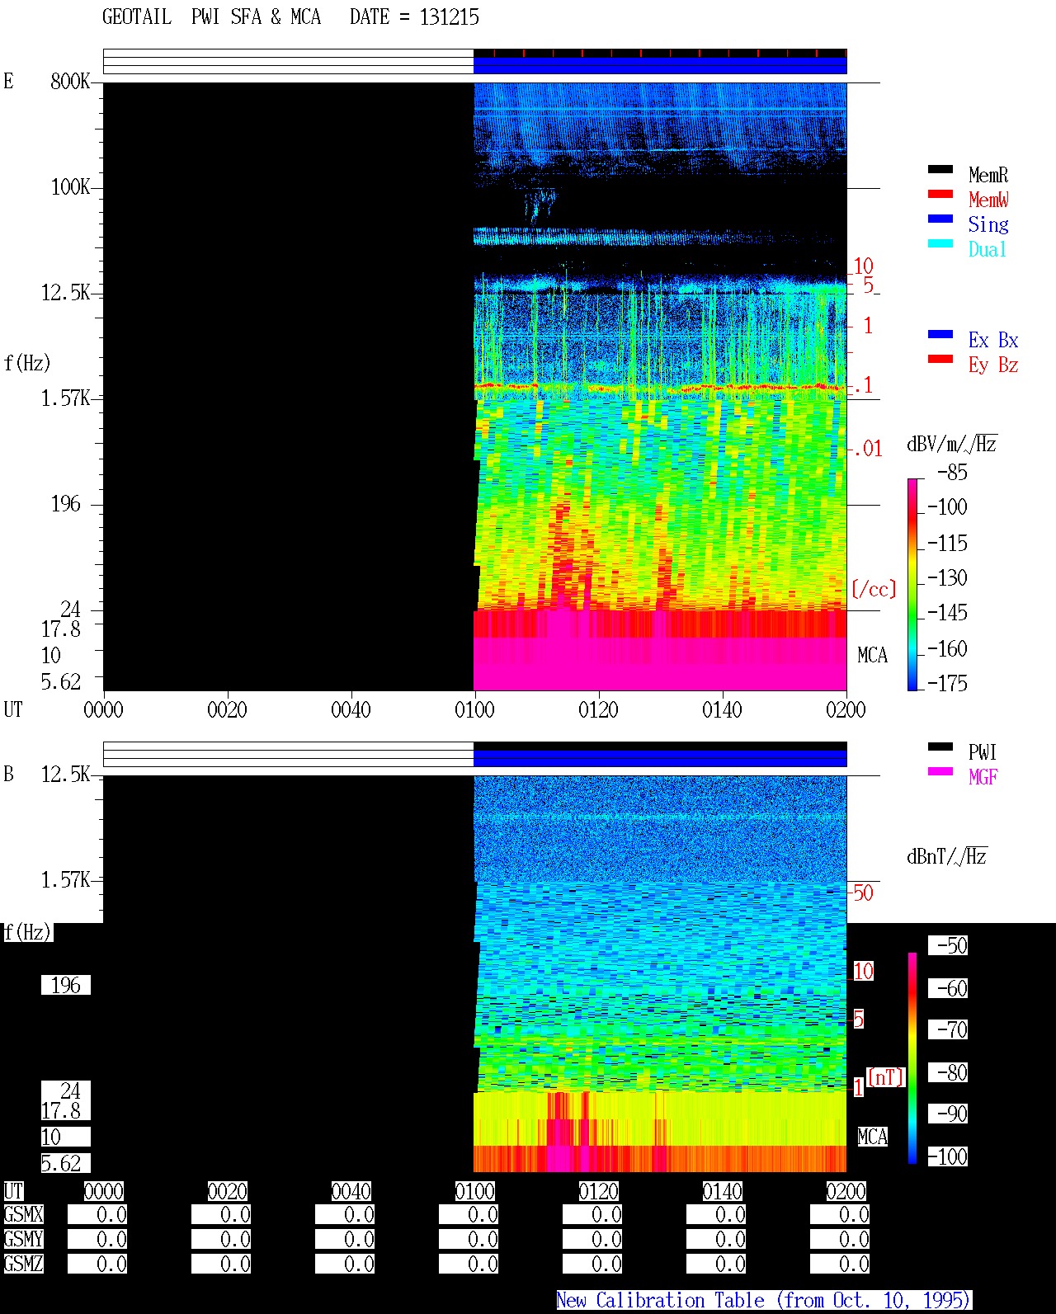
Task: Click the -130 color scale value
Action: [947, 577]
